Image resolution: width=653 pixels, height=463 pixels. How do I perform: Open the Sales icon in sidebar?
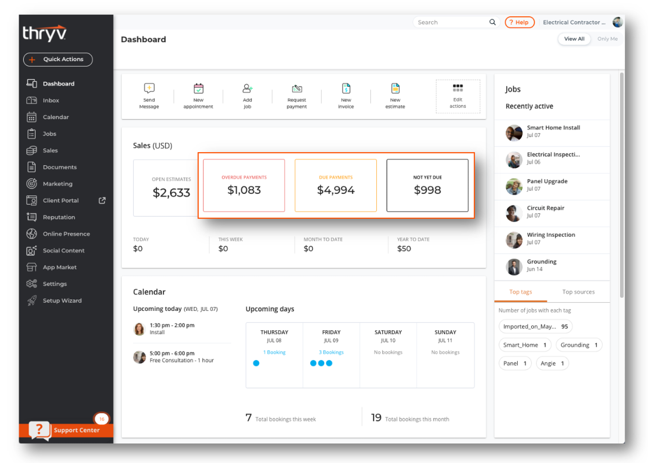(x=32, y=150)
